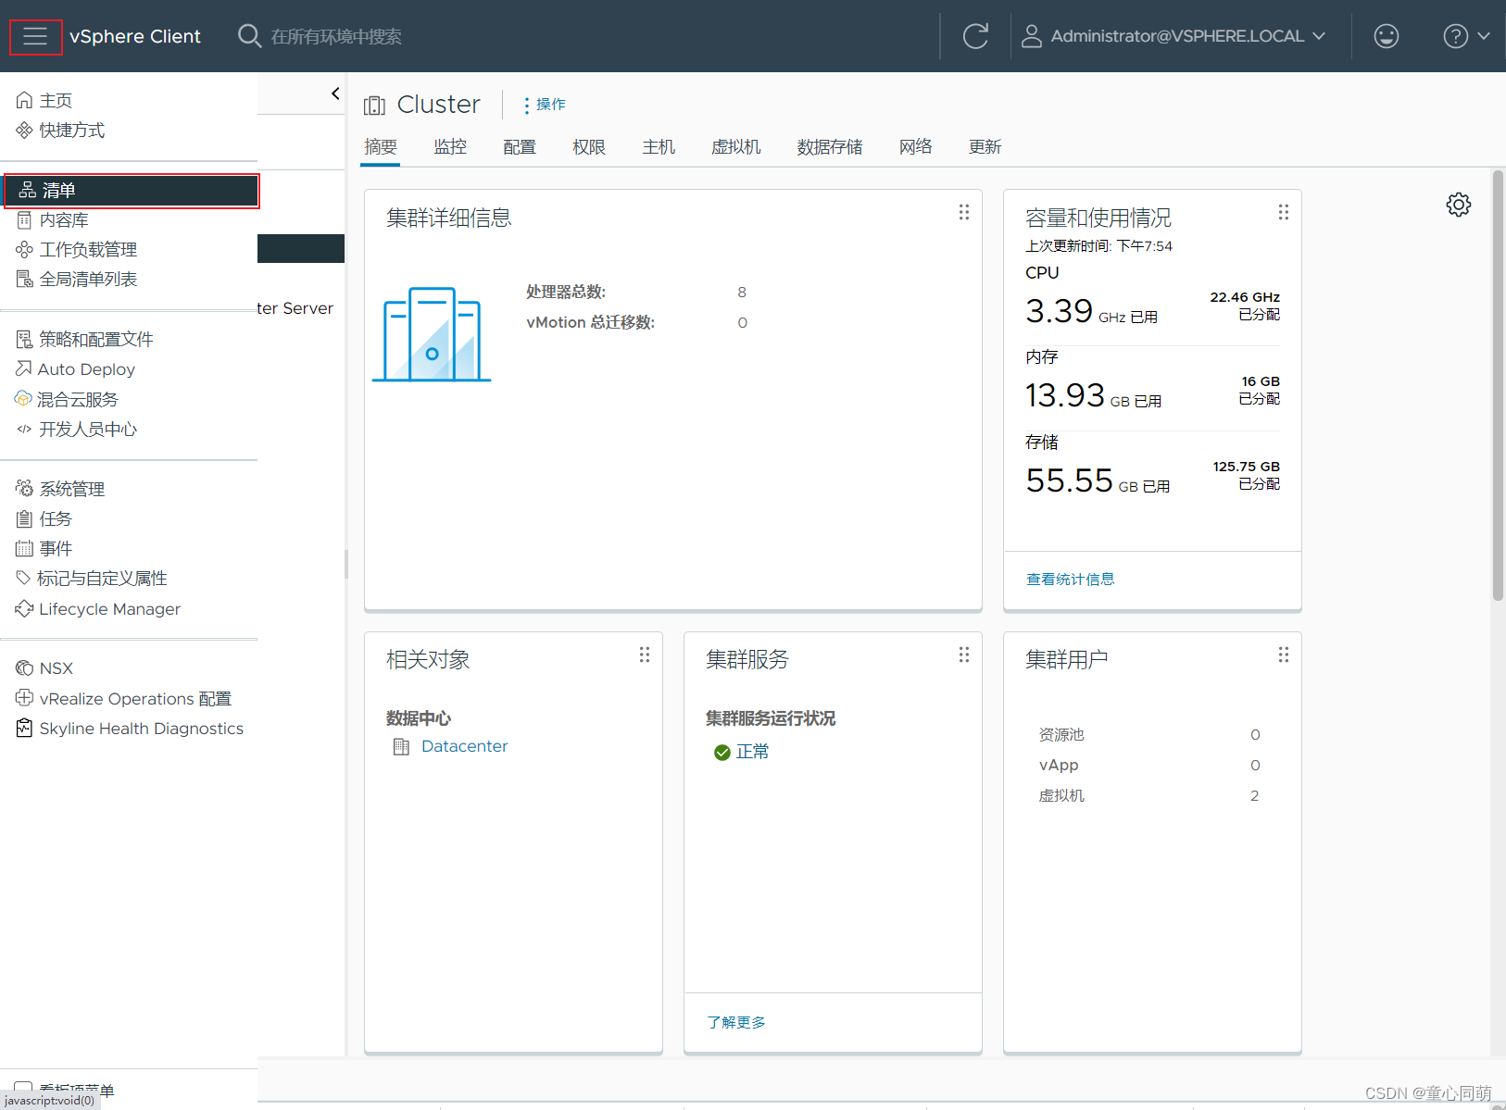Click the Auto Deploy icon

click(24, 368)
